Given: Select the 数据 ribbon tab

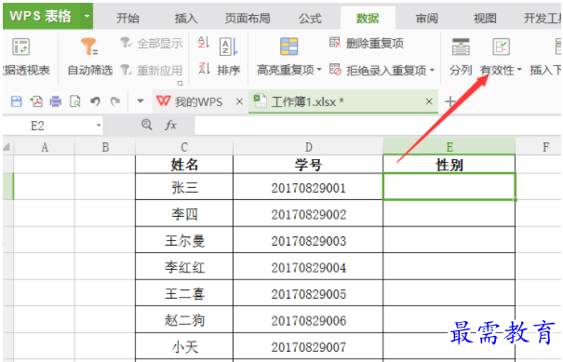Looking at the screenshot, I should [368, 18].
